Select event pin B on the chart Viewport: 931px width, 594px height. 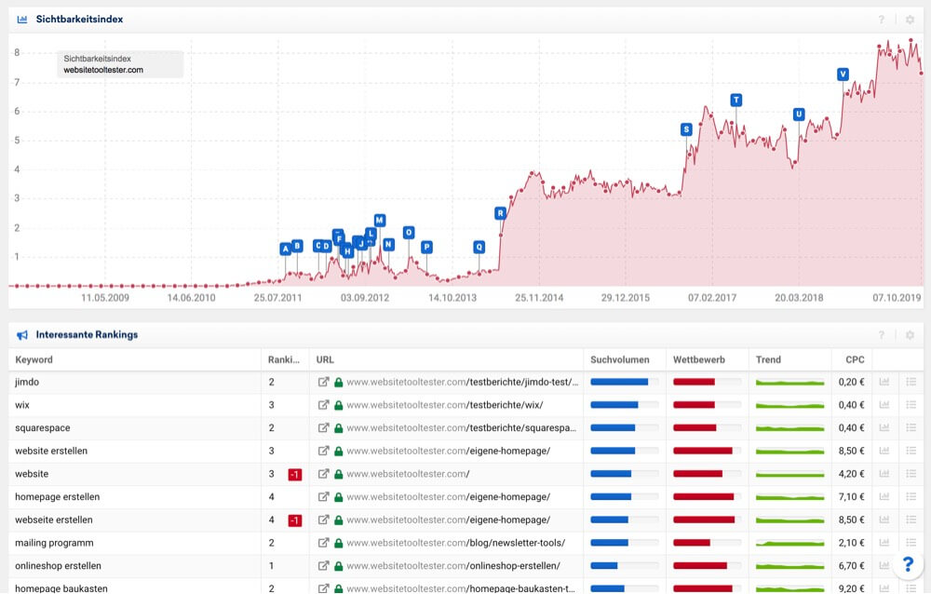298,245
